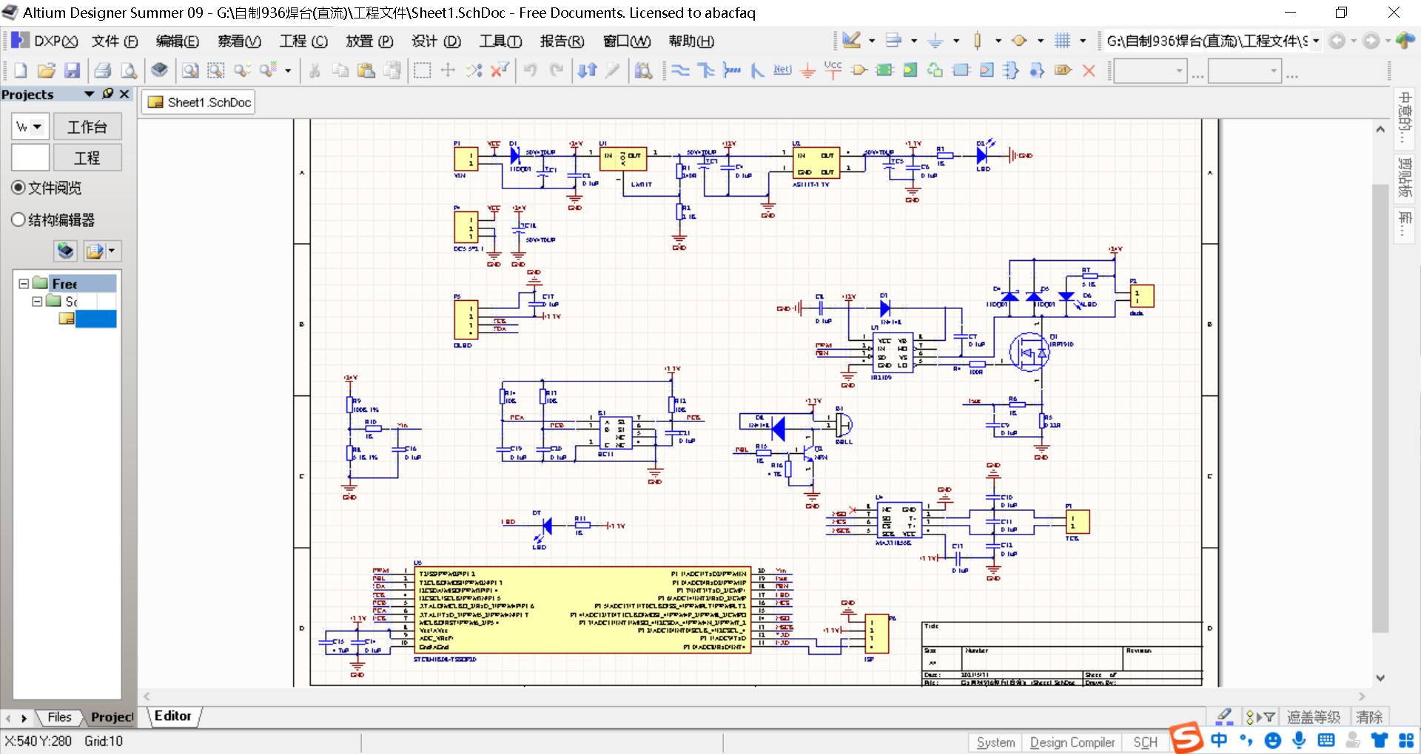Open the Projects panel options arrow
Image resolution: width=1421 pixels, height=754 pixels.
90,94
